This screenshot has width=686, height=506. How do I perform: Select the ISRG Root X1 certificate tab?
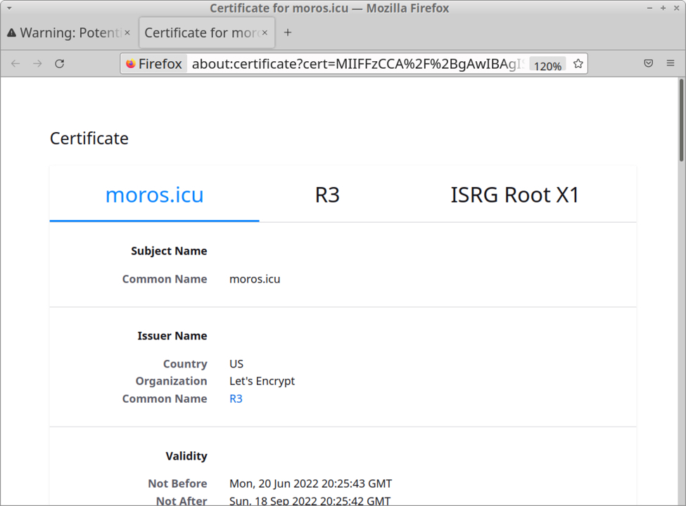click(514, 195)
